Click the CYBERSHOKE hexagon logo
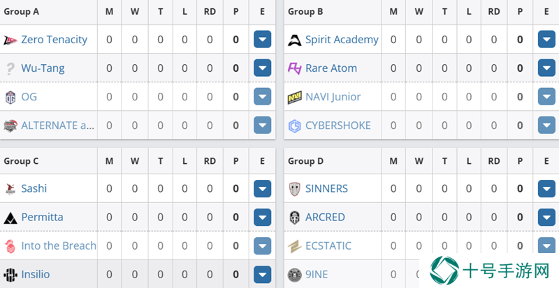Screen dimensions: 559x288 pyautogui.click(x=294, y=126)
